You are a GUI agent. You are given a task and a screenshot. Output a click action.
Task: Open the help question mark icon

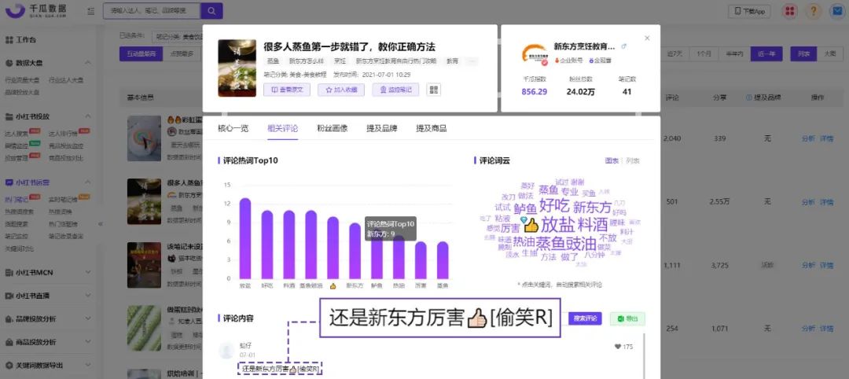[x=814, y=11]
